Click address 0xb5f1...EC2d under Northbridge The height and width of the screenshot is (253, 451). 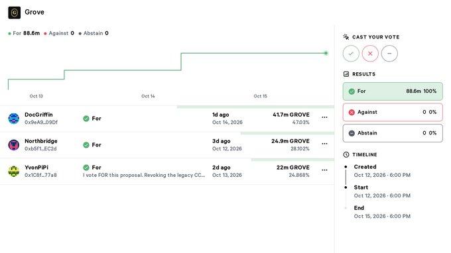(x=40, y=149)
